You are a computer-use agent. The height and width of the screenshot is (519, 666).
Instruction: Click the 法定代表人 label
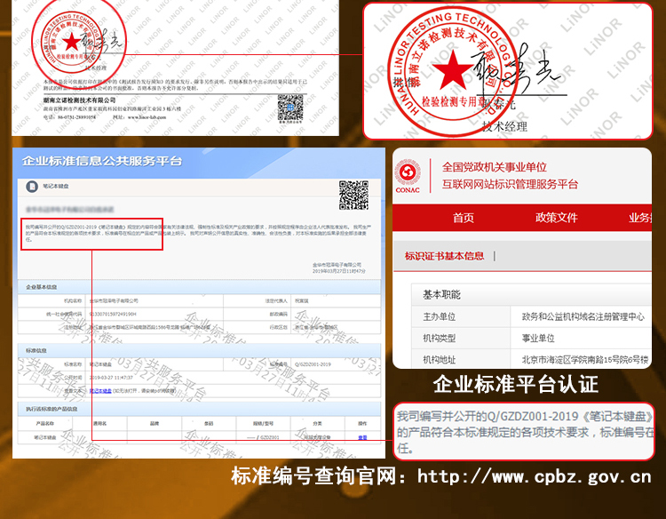point(276,301)
